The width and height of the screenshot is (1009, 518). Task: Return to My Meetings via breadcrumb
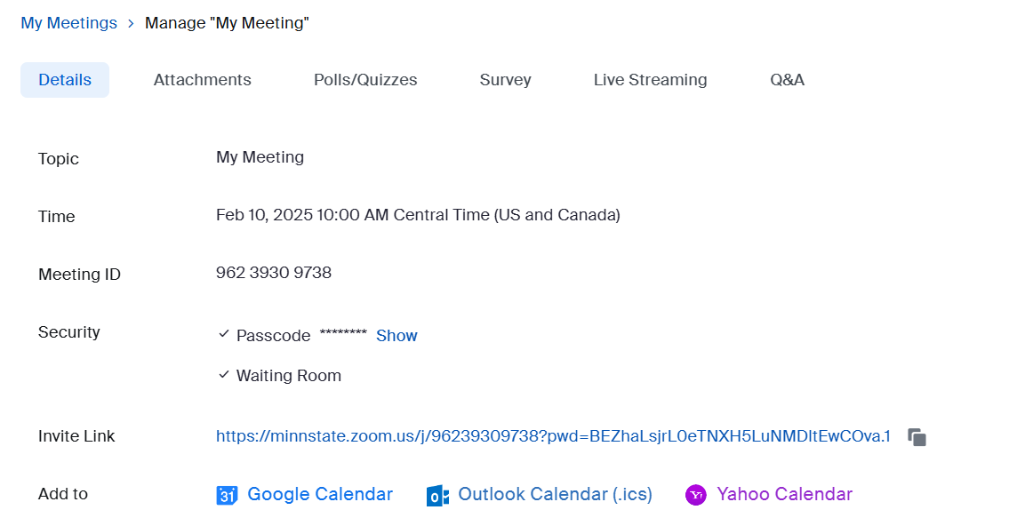pyautogui.click(x=68, y=23)
